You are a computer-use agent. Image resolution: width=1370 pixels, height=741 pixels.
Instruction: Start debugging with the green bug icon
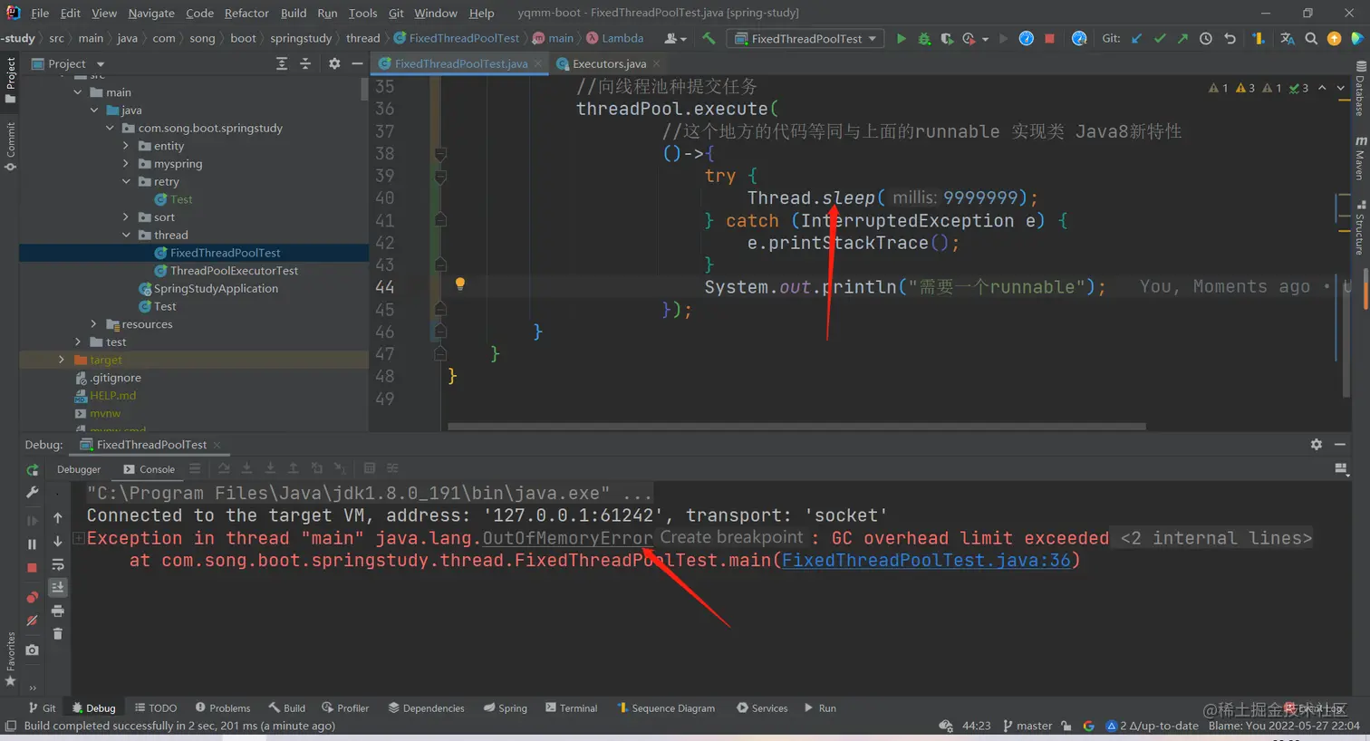(924, 39)
